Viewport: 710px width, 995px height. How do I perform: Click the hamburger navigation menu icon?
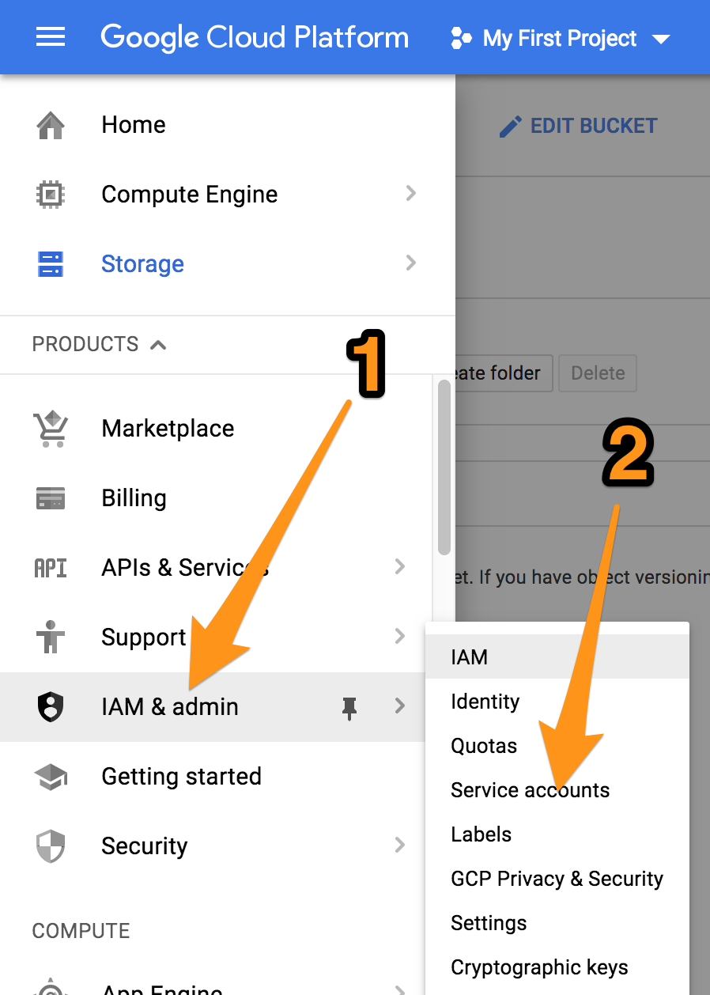(51, 37)
